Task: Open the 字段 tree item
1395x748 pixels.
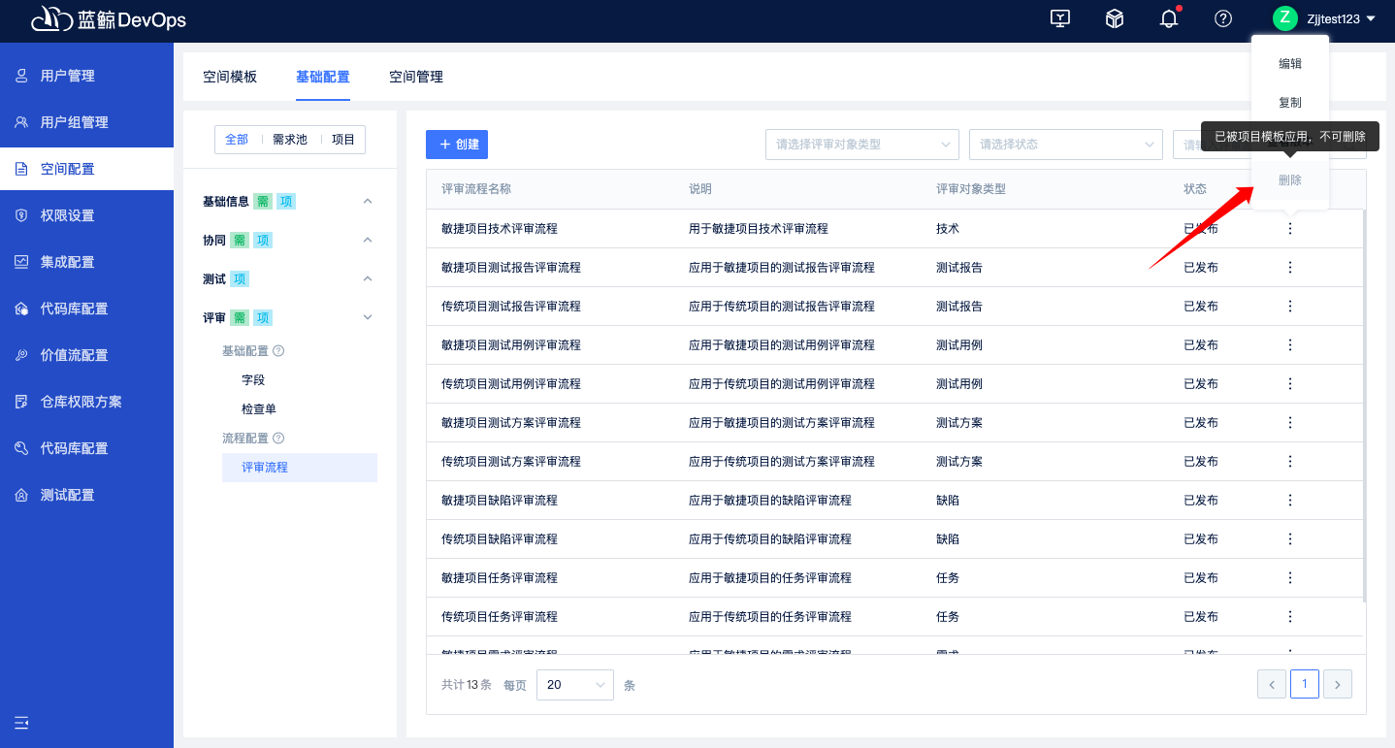Action: pos(253,380)
